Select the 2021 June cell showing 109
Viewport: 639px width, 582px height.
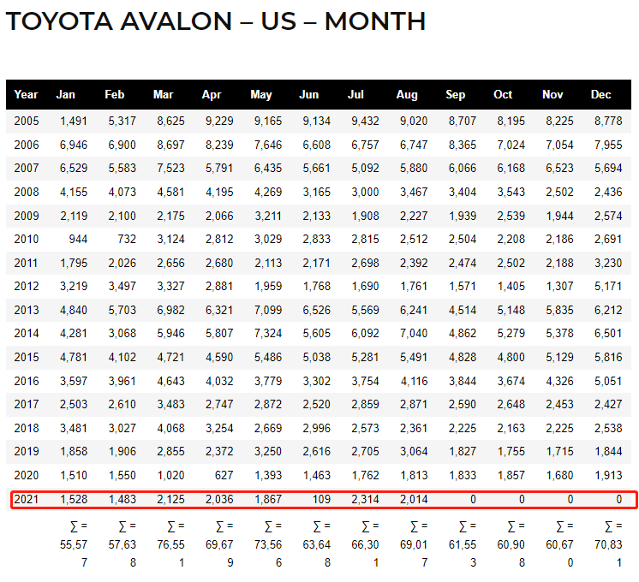click(322, 499)
